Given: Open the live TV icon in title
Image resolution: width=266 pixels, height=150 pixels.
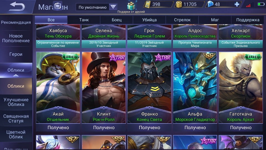Looking at the screenshot, I should pyautogui.click(x=58, y=6).
